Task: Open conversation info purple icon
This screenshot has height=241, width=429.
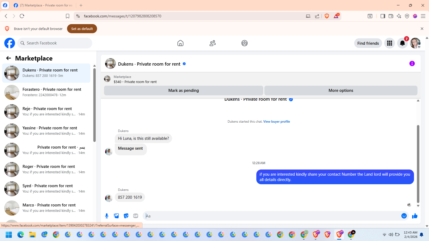Action: point(412,63)
